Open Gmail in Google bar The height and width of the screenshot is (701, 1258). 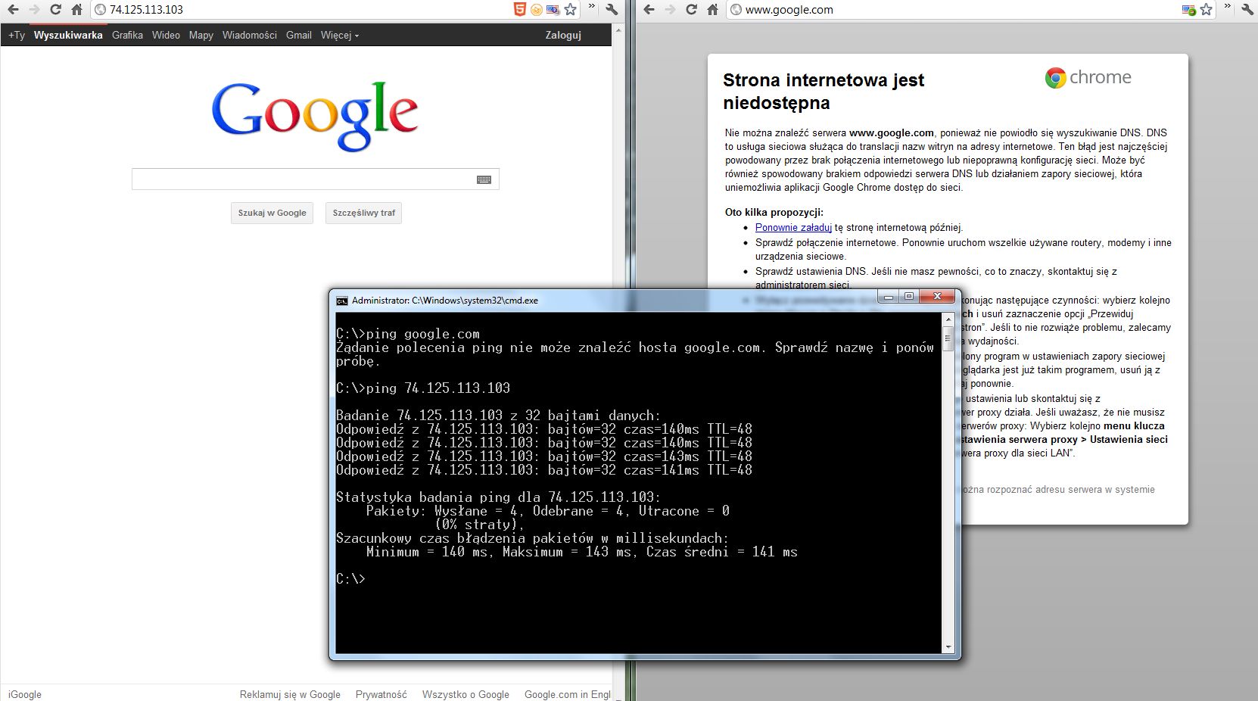point(298,35)
